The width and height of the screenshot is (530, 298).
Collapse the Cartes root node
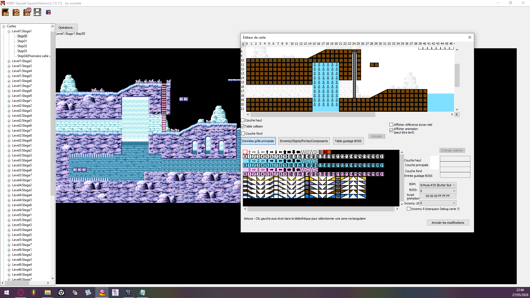4,26
